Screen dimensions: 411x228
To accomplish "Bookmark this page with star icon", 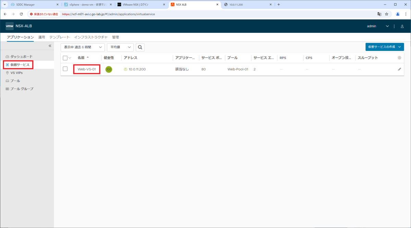I will 387,14.
